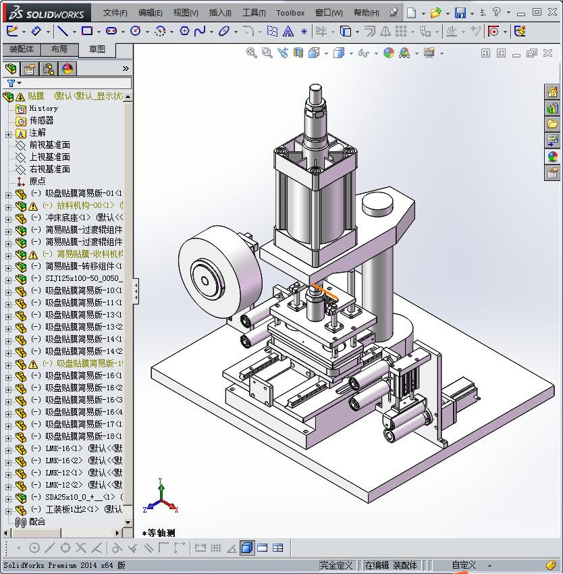This screenshot has height=574, width=563.
Task: Click the SolidWorks Resources home icon
Action: 552,92
